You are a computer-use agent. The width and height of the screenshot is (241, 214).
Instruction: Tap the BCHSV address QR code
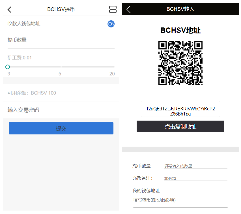coord(180,63)
